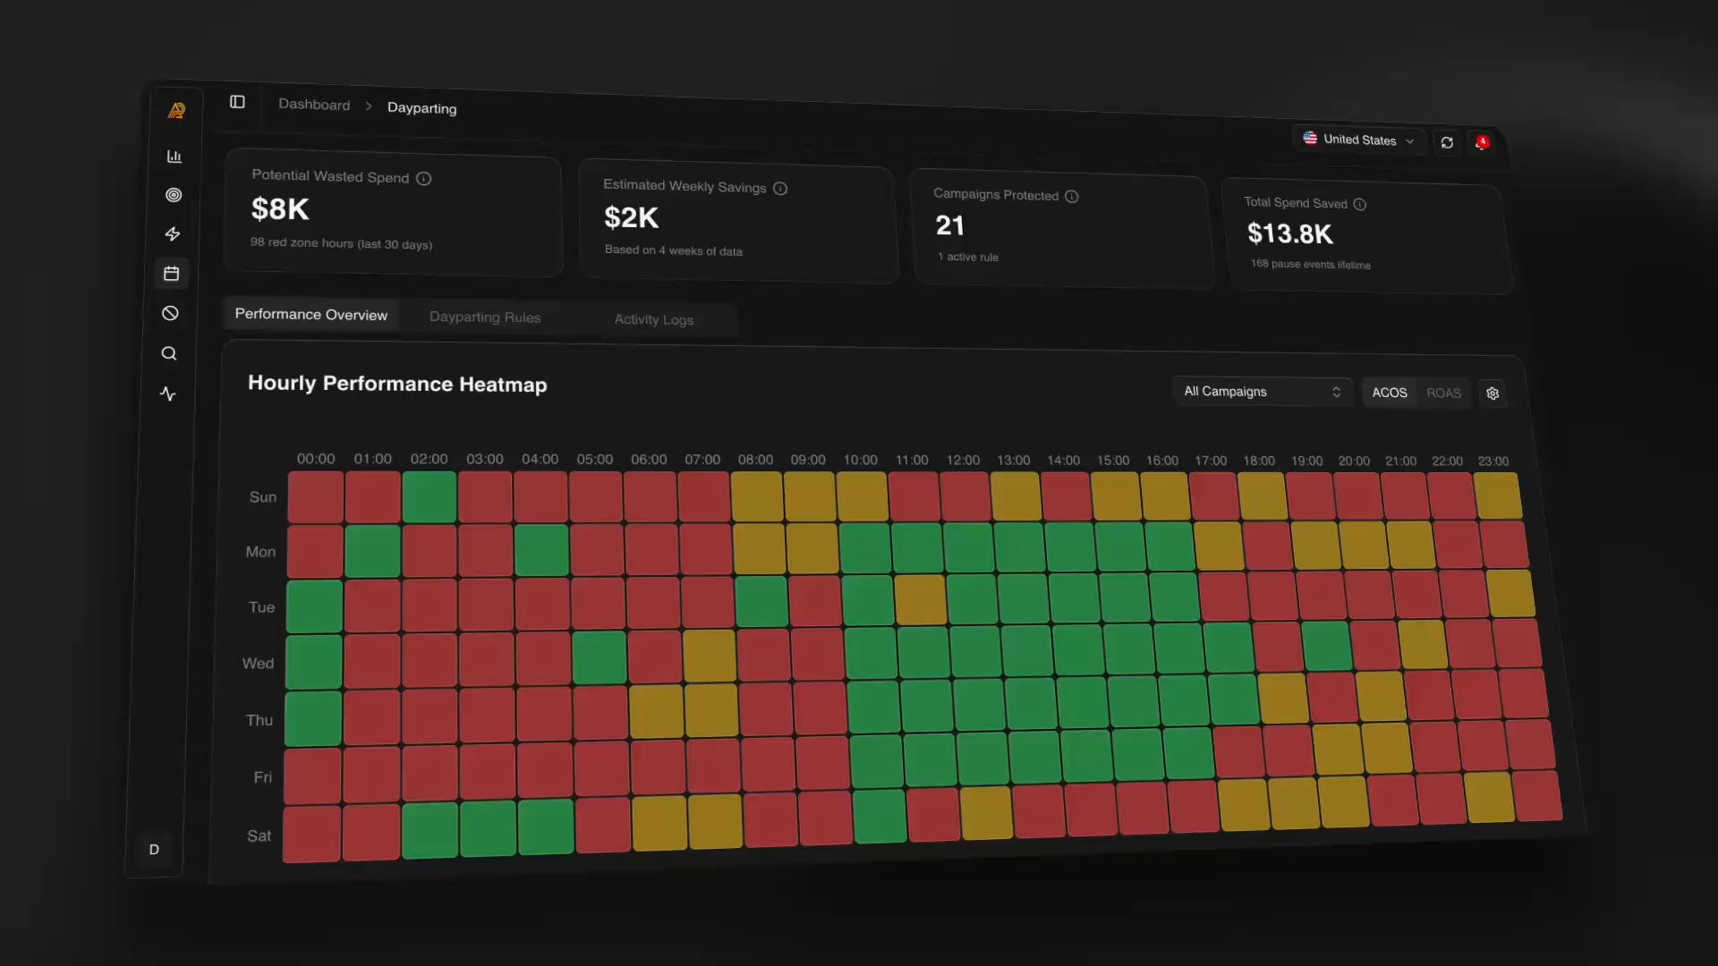Click green Sunday 02:00 heatmap cell

[429, 497]
